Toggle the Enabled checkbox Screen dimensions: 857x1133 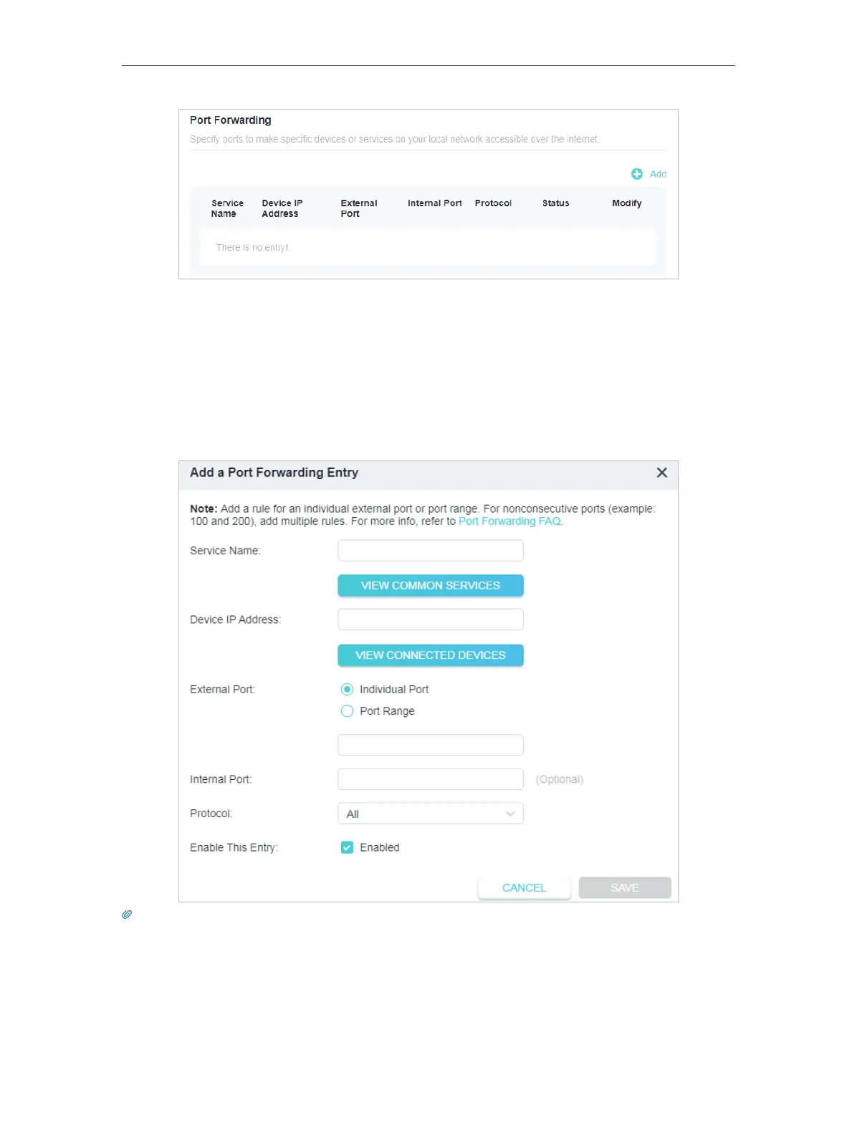click(348, 848)
